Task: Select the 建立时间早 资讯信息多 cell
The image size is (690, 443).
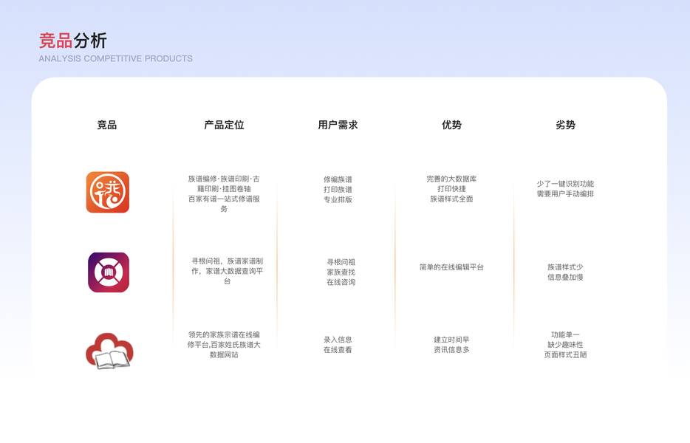Action: coord(451,345)
